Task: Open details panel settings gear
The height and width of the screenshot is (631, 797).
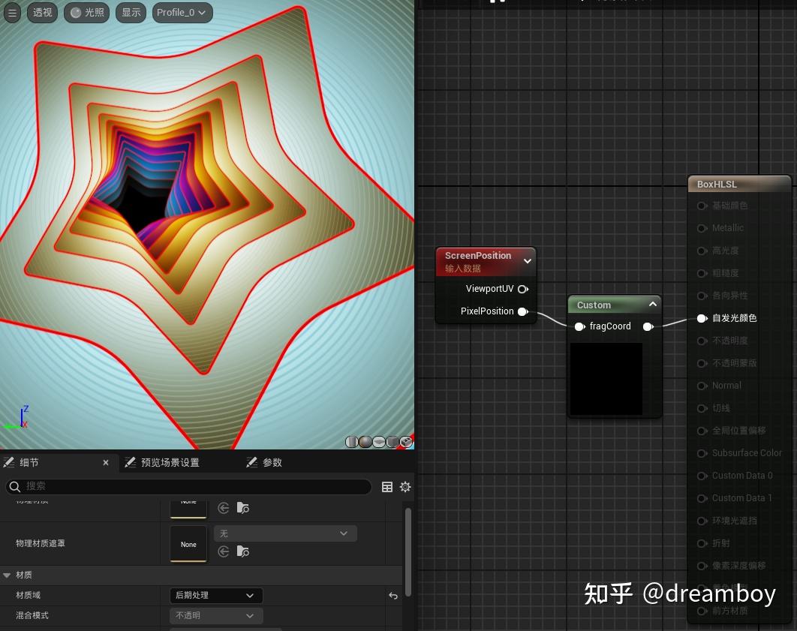Action: [405, 487]
